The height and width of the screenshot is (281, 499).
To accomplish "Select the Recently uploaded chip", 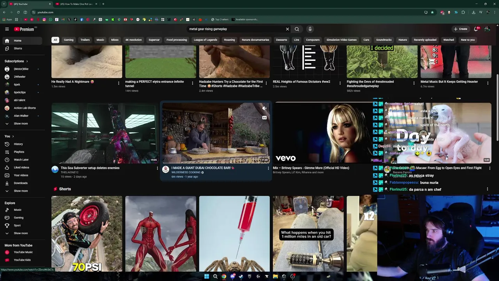I will click(425, 40).
